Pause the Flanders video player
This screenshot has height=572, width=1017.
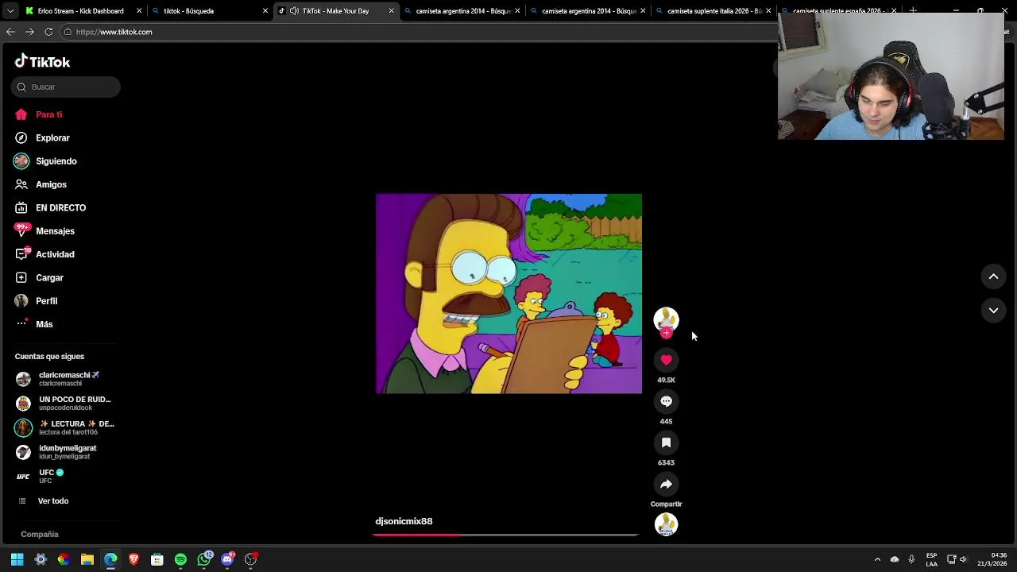508,294
